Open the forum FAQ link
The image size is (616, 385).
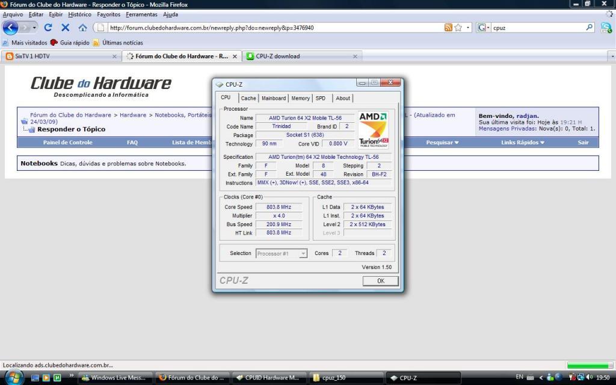[x=132, y=143]
